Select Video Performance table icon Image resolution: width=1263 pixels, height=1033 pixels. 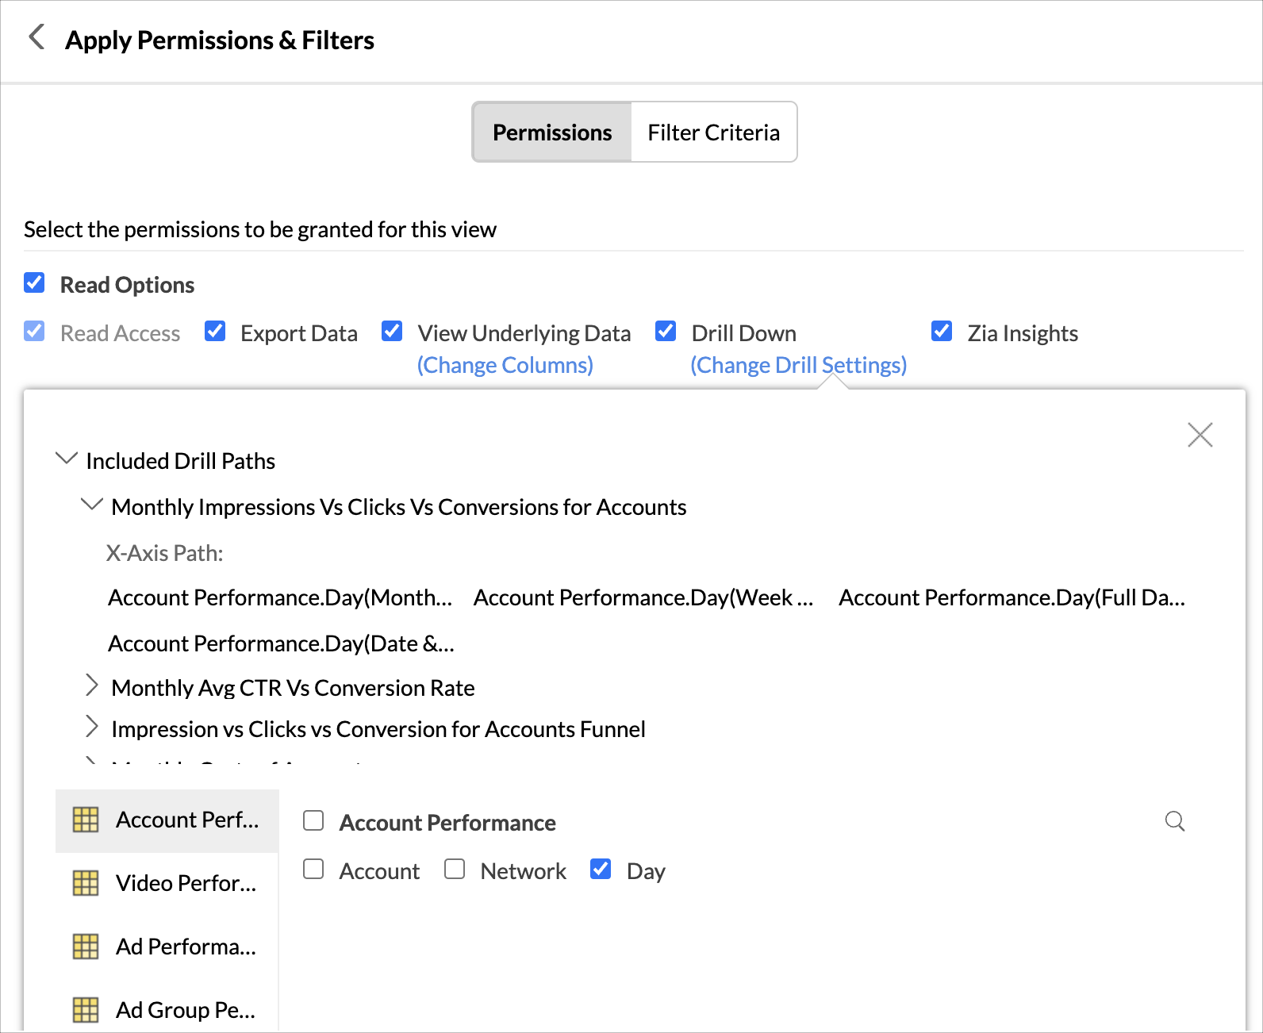coord(86,883)
